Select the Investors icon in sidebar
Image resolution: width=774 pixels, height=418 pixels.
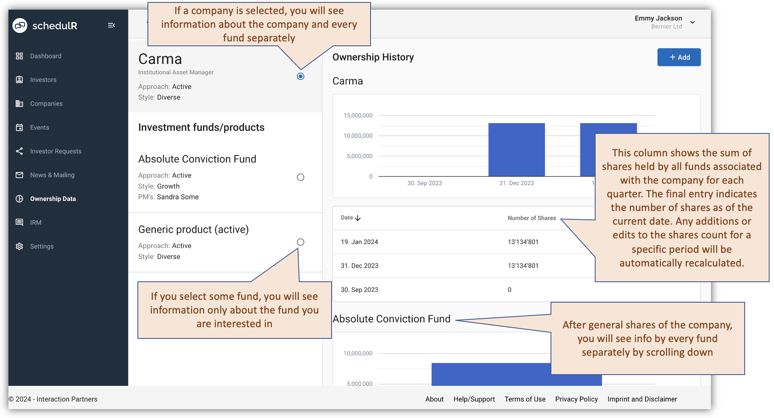(19, 80)
